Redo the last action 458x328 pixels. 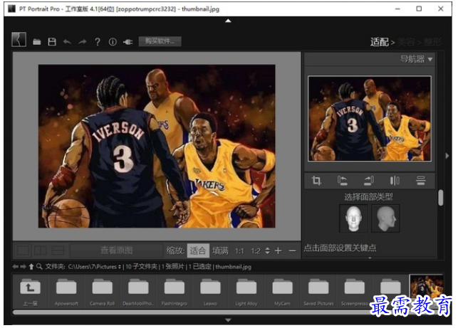(x=83, y=42)
